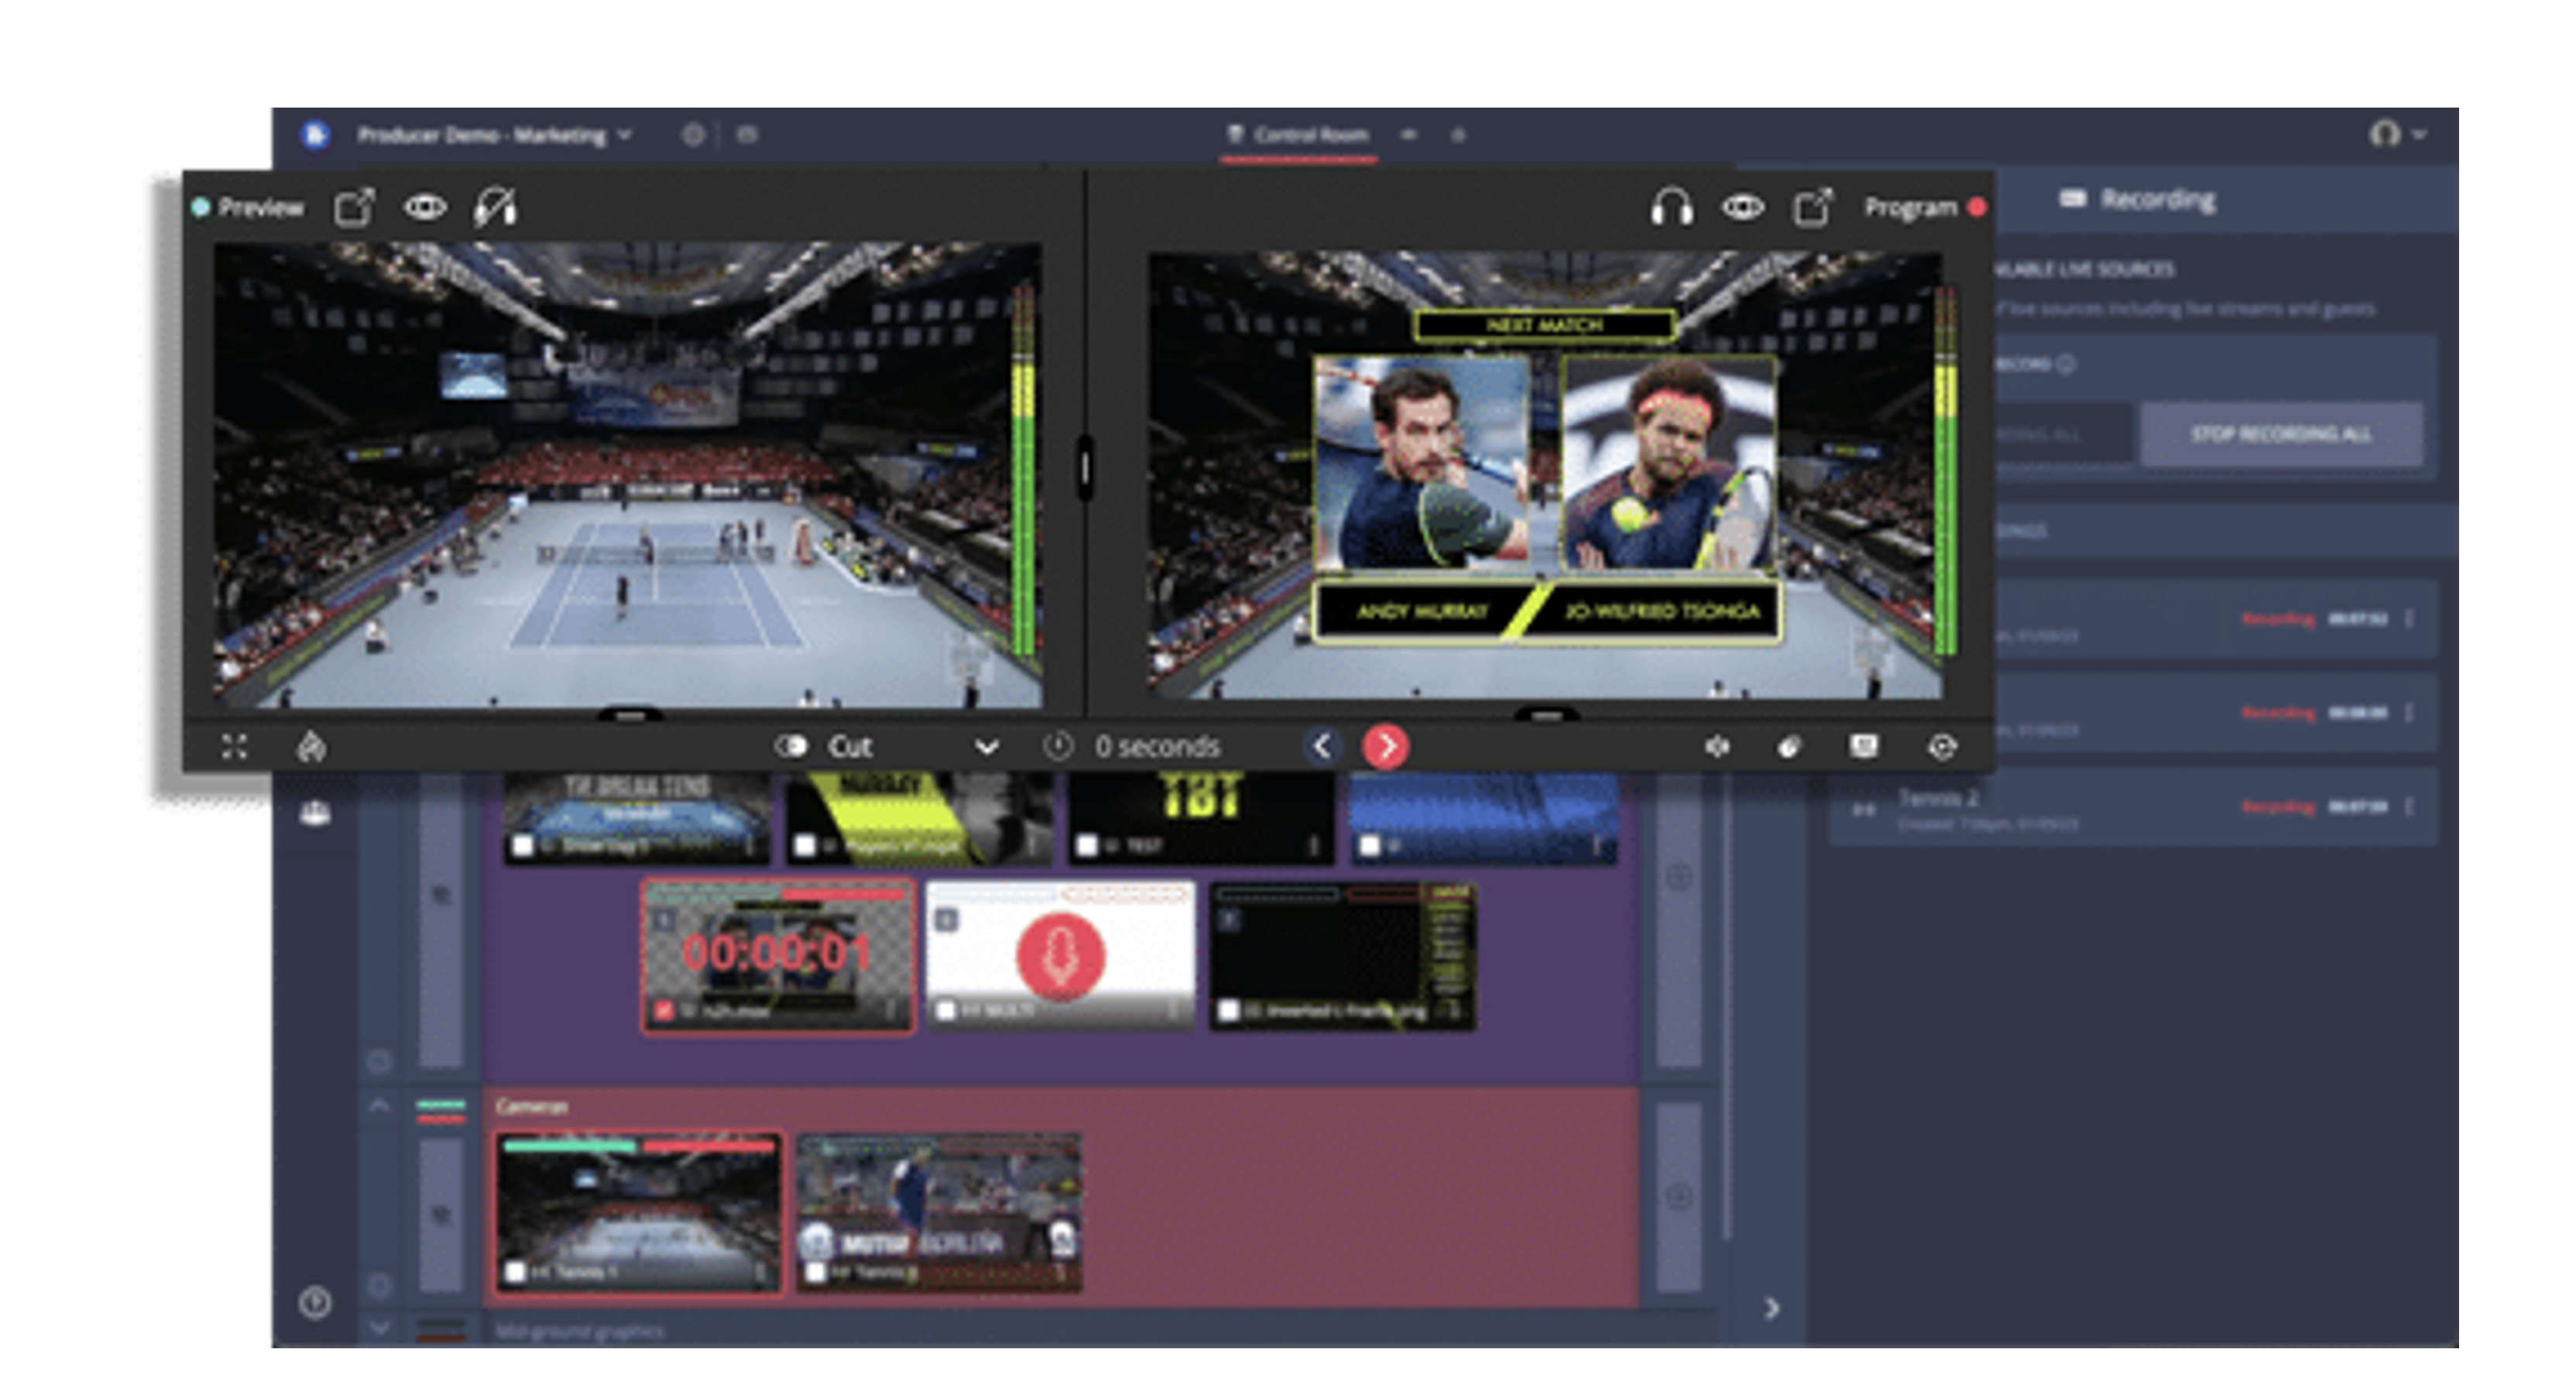This screenshot has height=1380, width=2576.
Task: Click the STOP RECORDING ALL button
Action: [2281, 433]
